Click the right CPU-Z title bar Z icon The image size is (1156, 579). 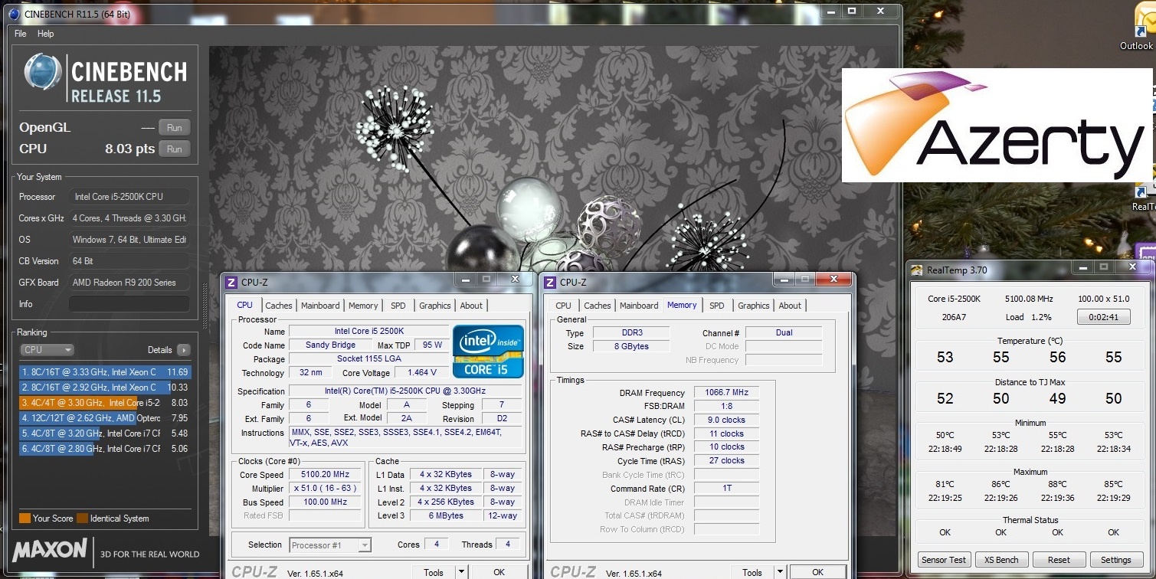[x=550, y=283]
